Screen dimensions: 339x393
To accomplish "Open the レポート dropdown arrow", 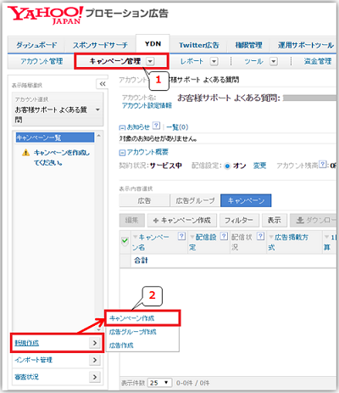I will point(214,61).
